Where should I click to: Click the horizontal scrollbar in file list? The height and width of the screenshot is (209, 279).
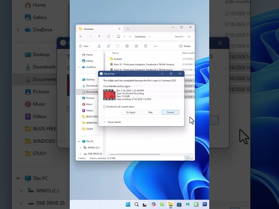tap(135, 154)
